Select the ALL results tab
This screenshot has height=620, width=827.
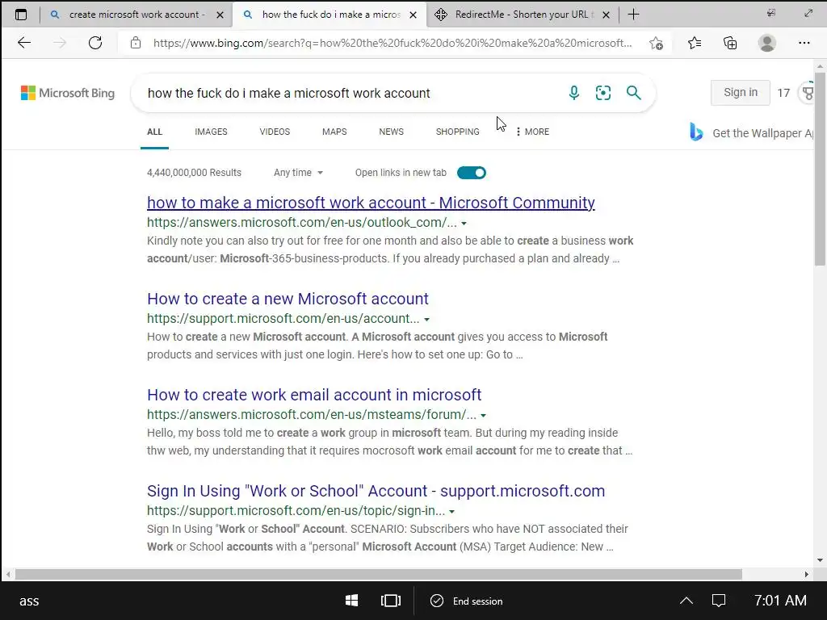tap(154, 132)
